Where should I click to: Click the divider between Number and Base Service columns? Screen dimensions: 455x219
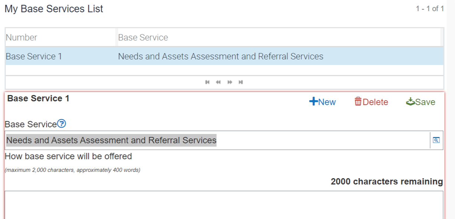[x=117, y=37]
